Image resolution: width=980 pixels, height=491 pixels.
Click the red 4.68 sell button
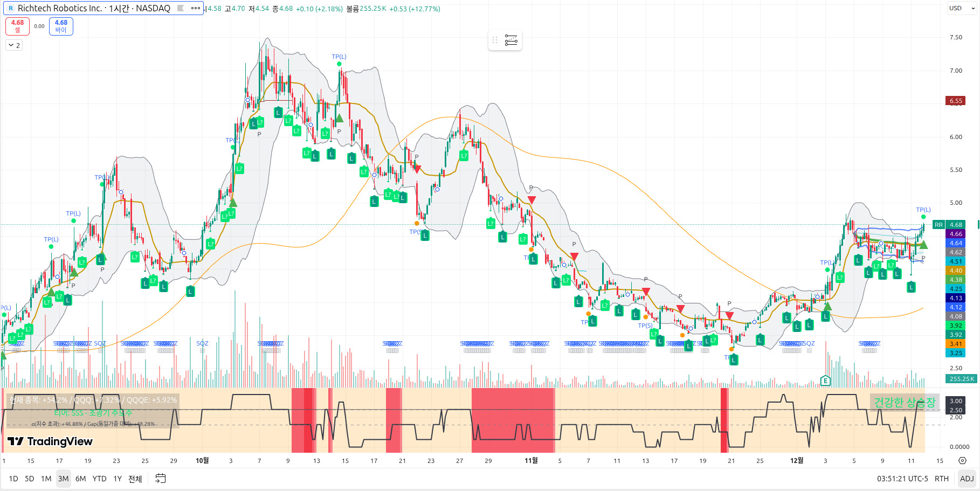coord(17,26)
